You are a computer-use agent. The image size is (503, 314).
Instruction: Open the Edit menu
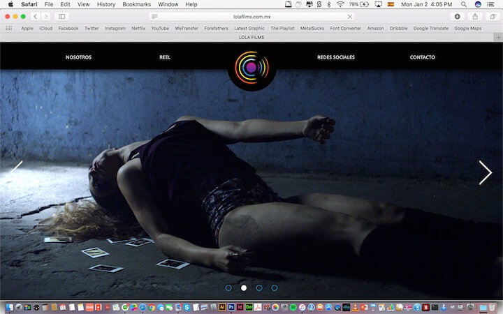(65, 4)
